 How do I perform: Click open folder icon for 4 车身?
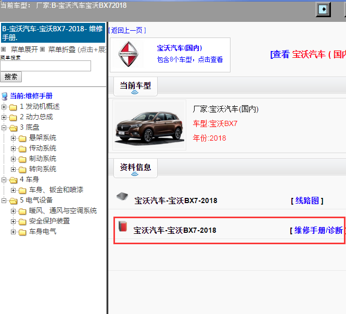(x=13, y=180)
